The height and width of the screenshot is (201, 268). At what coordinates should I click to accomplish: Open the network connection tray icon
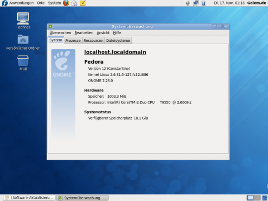(x=196, y=3)
